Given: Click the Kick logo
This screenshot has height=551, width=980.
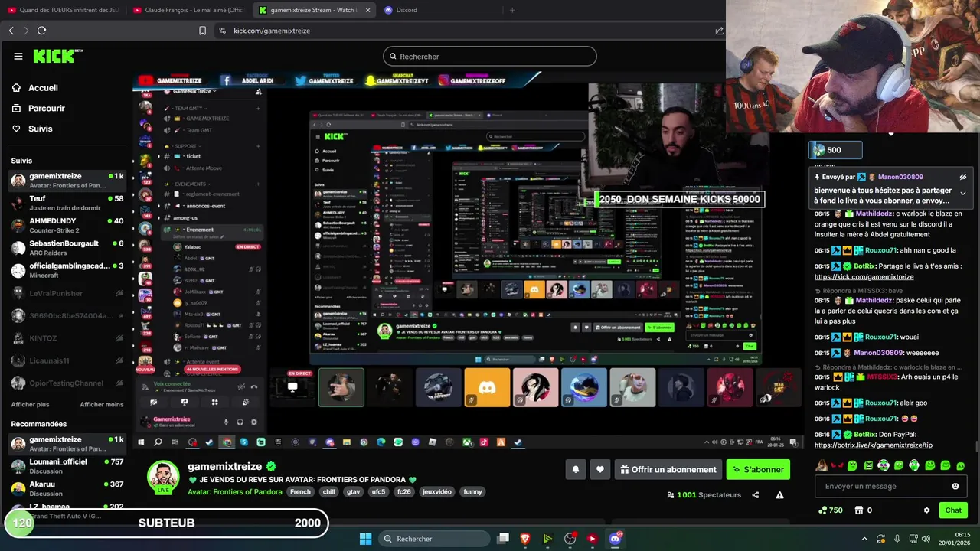Looking at the screenshot, I should point(57,56).
